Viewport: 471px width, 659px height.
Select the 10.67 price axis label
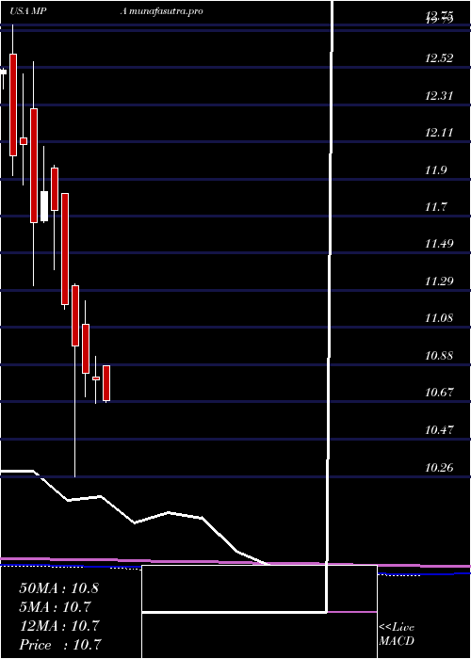tap(439, 393)
